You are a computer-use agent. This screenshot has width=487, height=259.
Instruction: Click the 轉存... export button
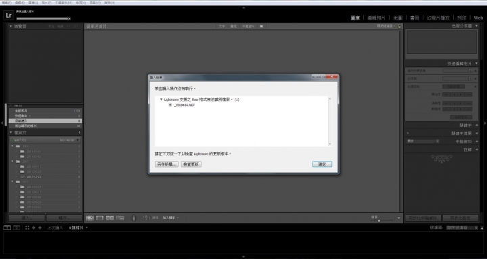[64, 218]
